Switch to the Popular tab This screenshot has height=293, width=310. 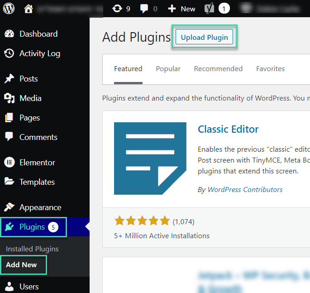[x=168, y=69]
